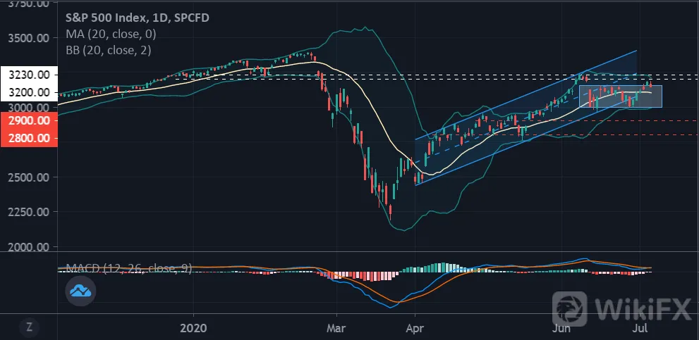The height and width of the screenshot is (340, 699).
Task: Click the 3500.00 price axis value
Action: (x=28, y=38)
